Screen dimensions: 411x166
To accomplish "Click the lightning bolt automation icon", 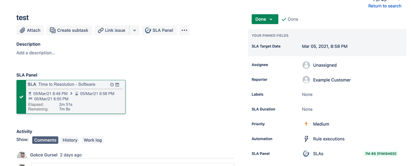I will pyautogui.click(x=306, y=139).
